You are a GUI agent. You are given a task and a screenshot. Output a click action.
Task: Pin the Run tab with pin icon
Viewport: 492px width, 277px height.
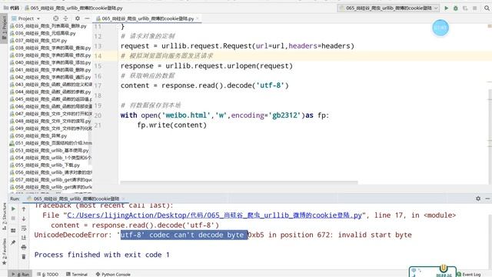pos(13,242)
